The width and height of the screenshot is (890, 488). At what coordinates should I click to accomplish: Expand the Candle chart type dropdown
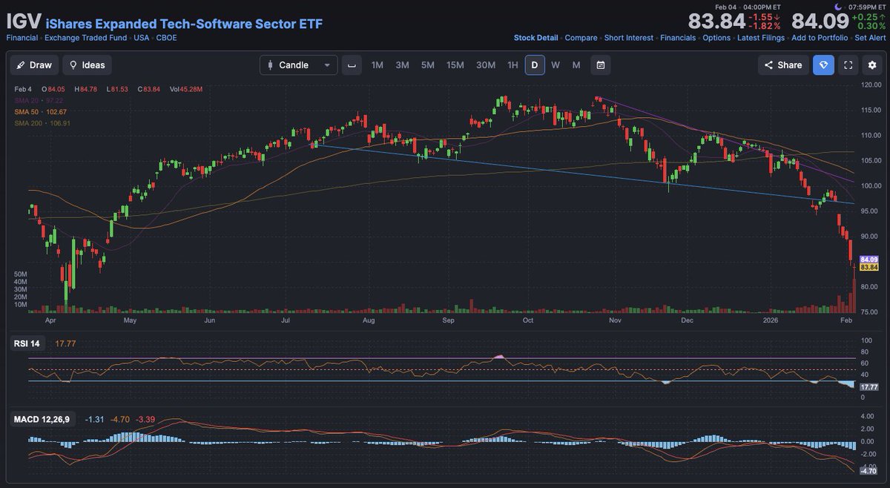[299, 65]
